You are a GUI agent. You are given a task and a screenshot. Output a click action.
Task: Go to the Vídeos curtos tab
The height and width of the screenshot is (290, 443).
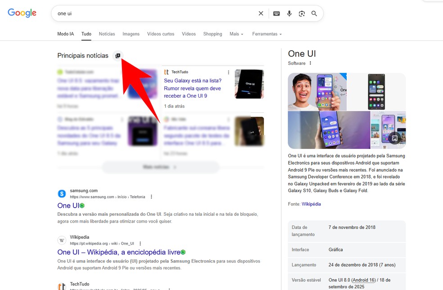point(160,34)
